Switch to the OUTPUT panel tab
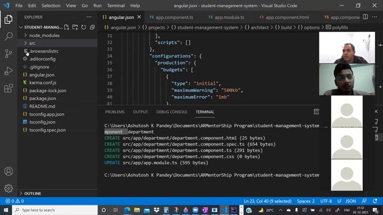 click(x=140, y=112)
